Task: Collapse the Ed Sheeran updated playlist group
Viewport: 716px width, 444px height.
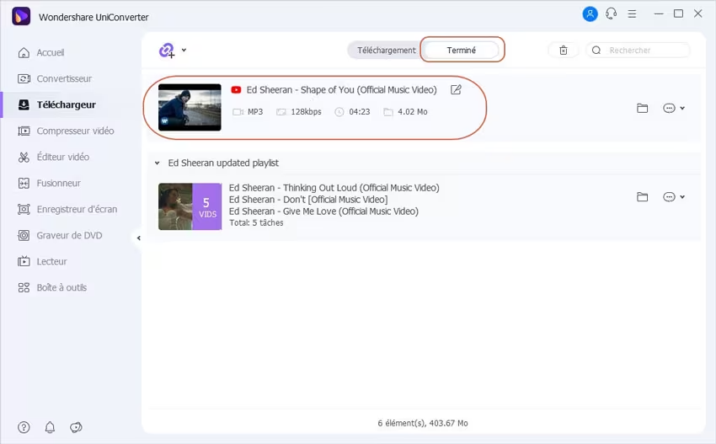Action: click(x=157, y=163)
